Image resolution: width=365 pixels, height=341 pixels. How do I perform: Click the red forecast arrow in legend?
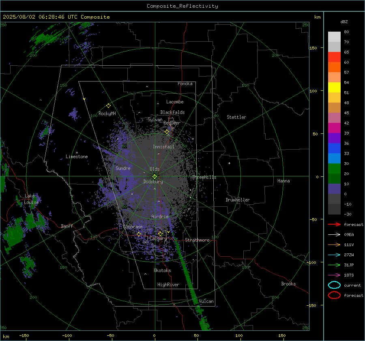pos(334,224)
